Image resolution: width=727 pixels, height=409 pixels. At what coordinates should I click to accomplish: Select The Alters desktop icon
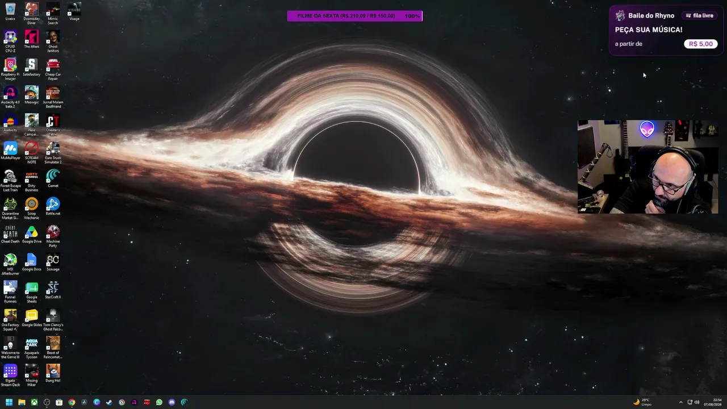pyautogui.click(x=31, y=39)
